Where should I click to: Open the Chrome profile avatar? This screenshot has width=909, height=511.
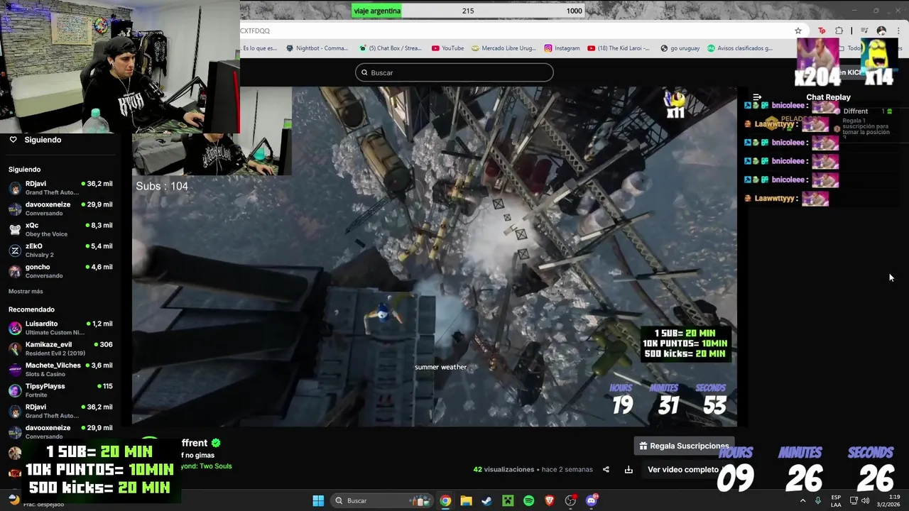tap(881, 31)
